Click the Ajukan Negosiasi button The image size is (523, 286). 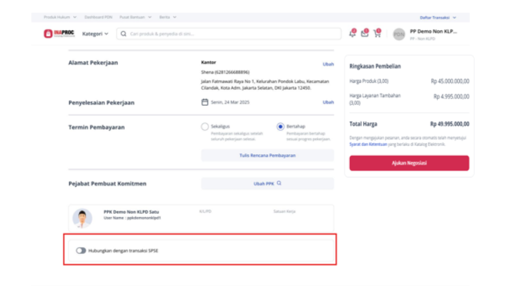(x=409, y=163)
